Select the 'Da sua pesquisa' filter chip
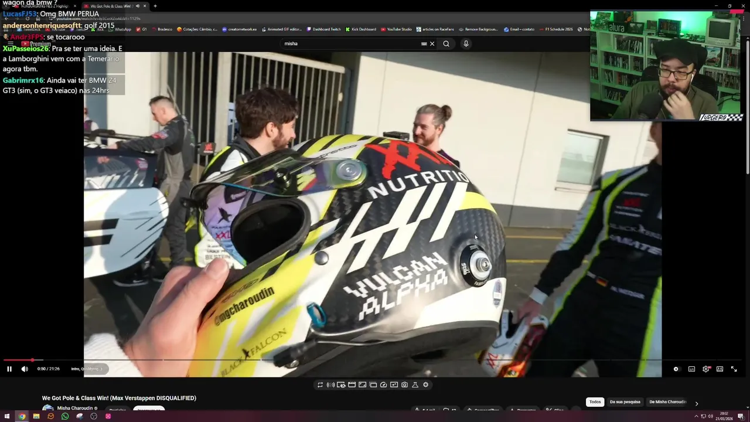Screen dimensions: 750x422 pyautogui.click(x=625, y=402)
